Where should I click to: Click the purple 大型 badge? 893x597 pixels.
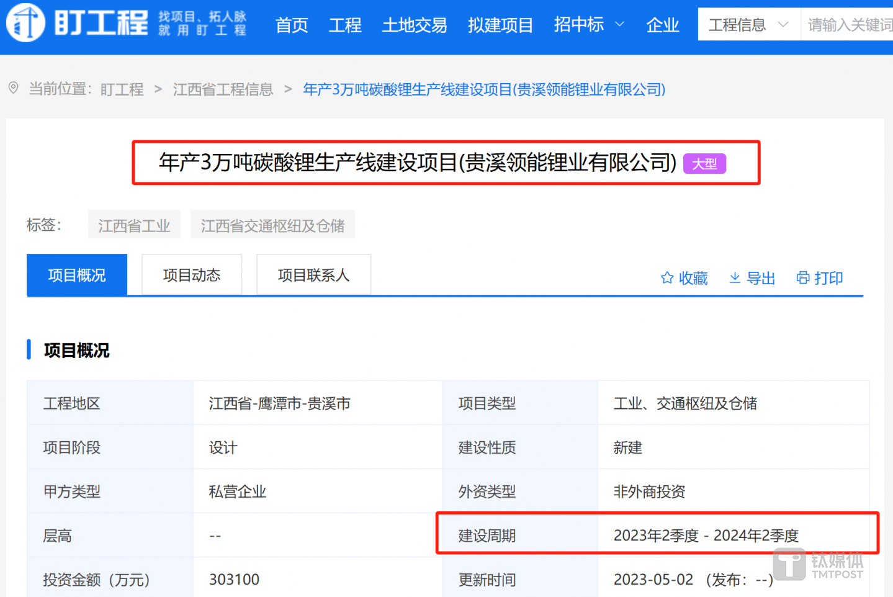[704, 164]
